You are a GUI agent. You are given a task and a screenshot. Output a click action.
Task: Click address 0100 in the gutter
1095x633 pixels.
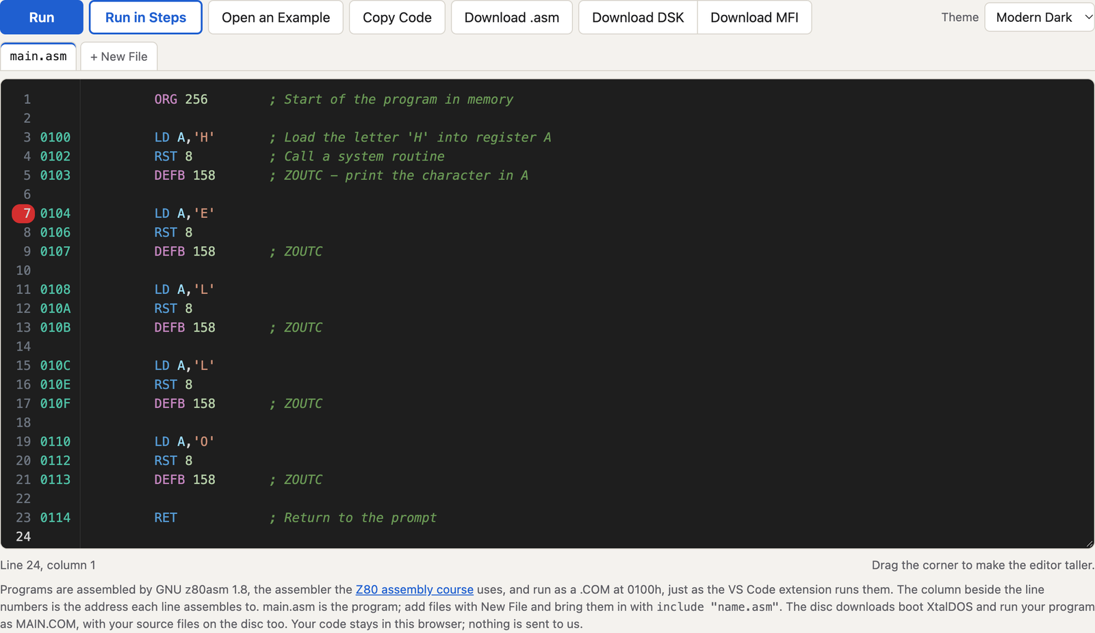tap(55, 137)
